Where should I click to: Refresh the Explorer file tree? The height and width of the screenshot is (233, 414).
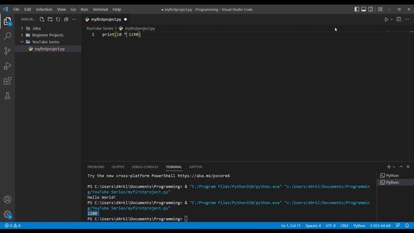pyautogui.click(x=58, y=19)
